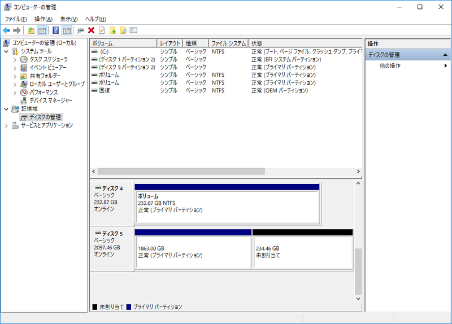Toggle the show/hide console tree icon
Viewport: 452px width, 324px height.
[42, 30]
